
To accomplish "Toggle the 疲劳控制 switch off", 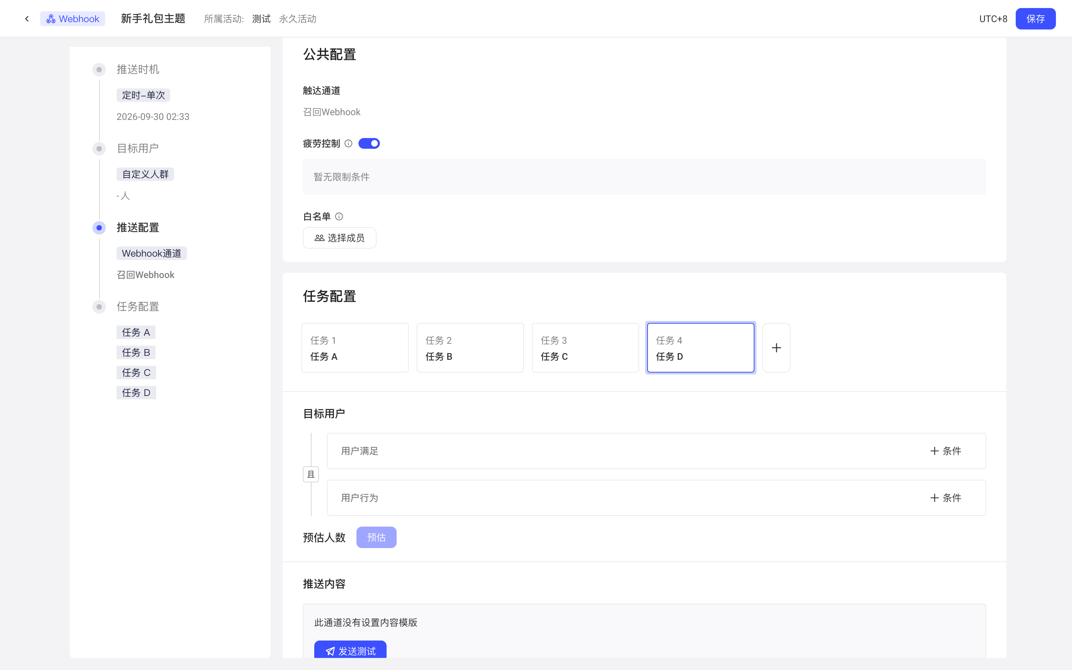I will tap(369, 144).
